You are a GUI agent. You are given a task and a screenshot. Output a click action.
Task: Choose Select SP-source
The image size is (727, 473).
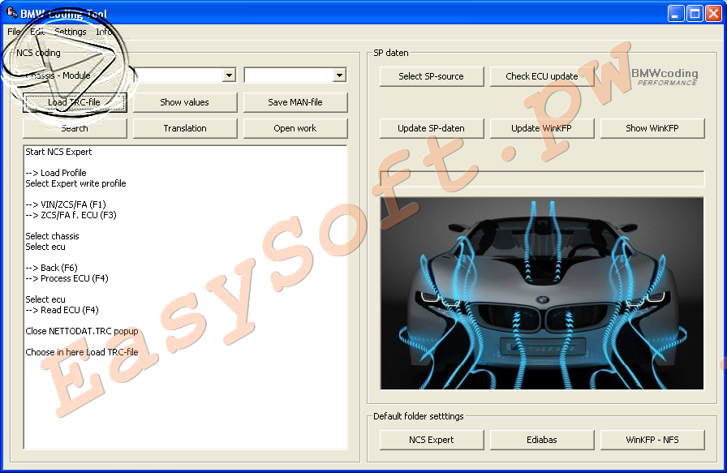tap(432, 76)
